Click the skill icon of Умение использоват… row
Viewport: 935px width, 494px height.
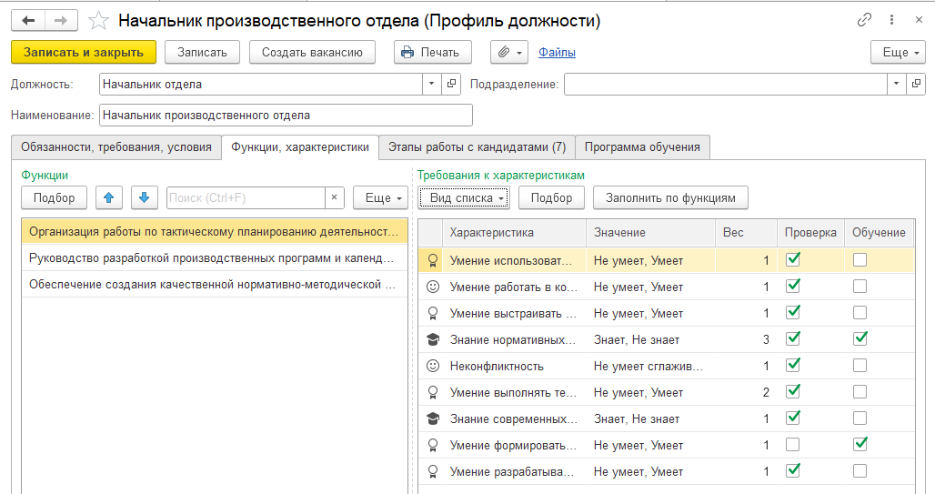pyautogui.click(x=433, y=261)
